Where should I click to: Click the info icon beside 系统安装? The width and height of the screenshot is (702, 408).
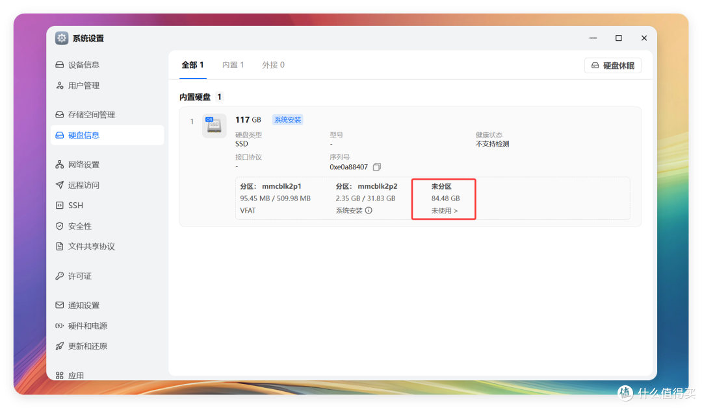[369, 210]
